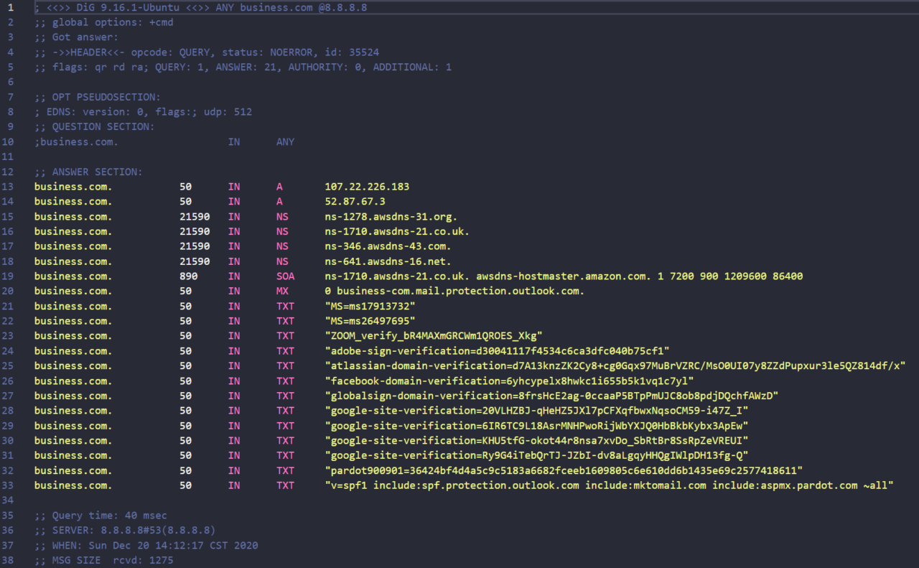This screenshot has height=568, width=919.
Task: Click the SOA record type label
Action: tap(285, 276)
